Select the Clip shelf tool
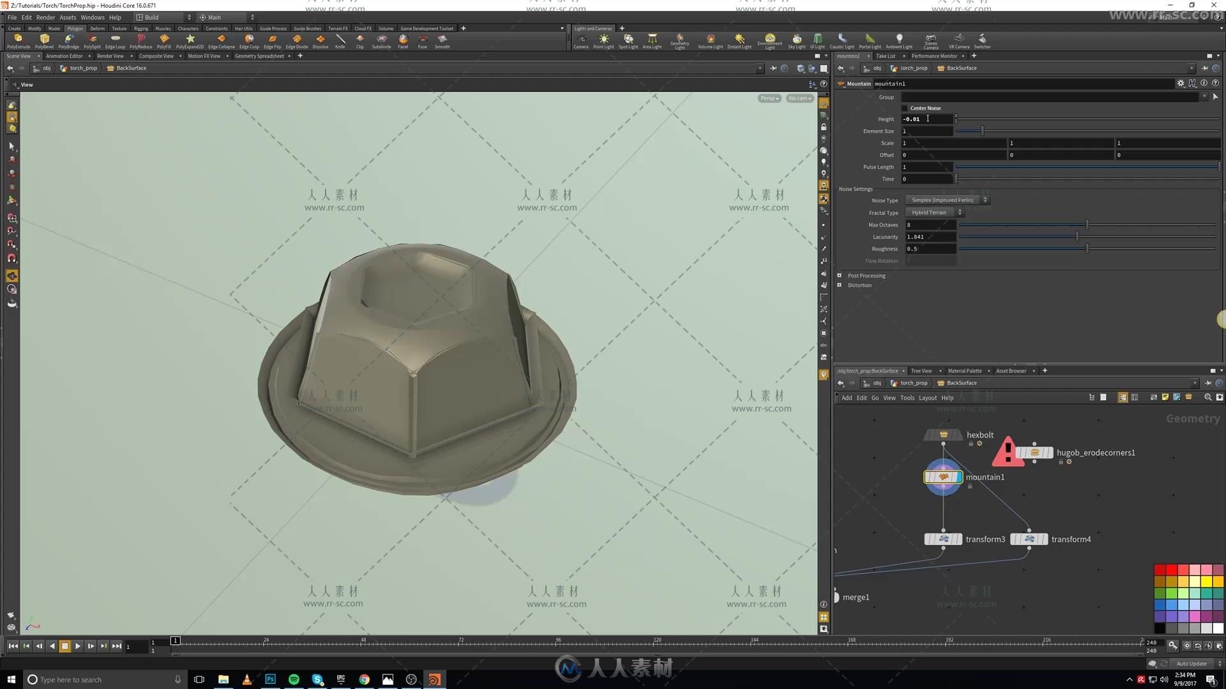Viewport: 1226px width, 689px height. [x=359, y=41]
